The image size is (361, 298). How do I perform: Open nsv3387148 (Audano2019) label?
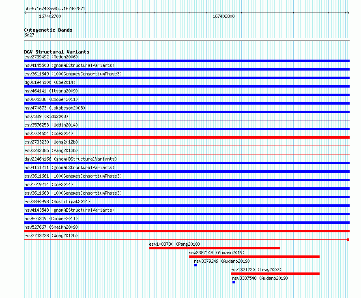tap(217, 253)
